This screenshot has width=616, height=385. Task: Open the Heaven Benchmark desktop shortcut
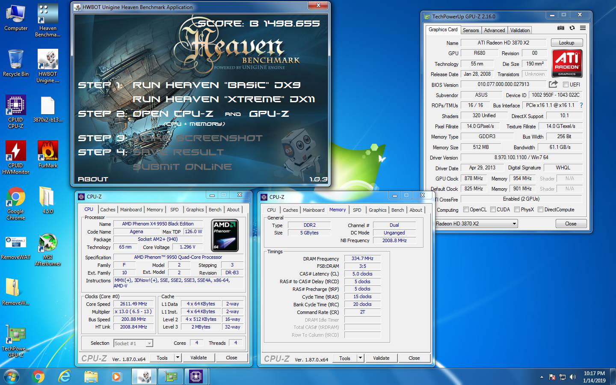pyautogui.click(x=47, y=21)
